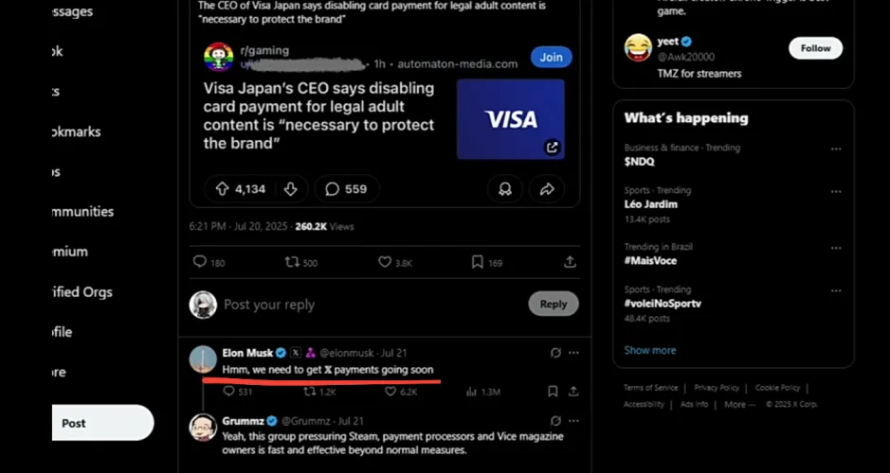Click Show more under What's happening

(x=650, y=350)
